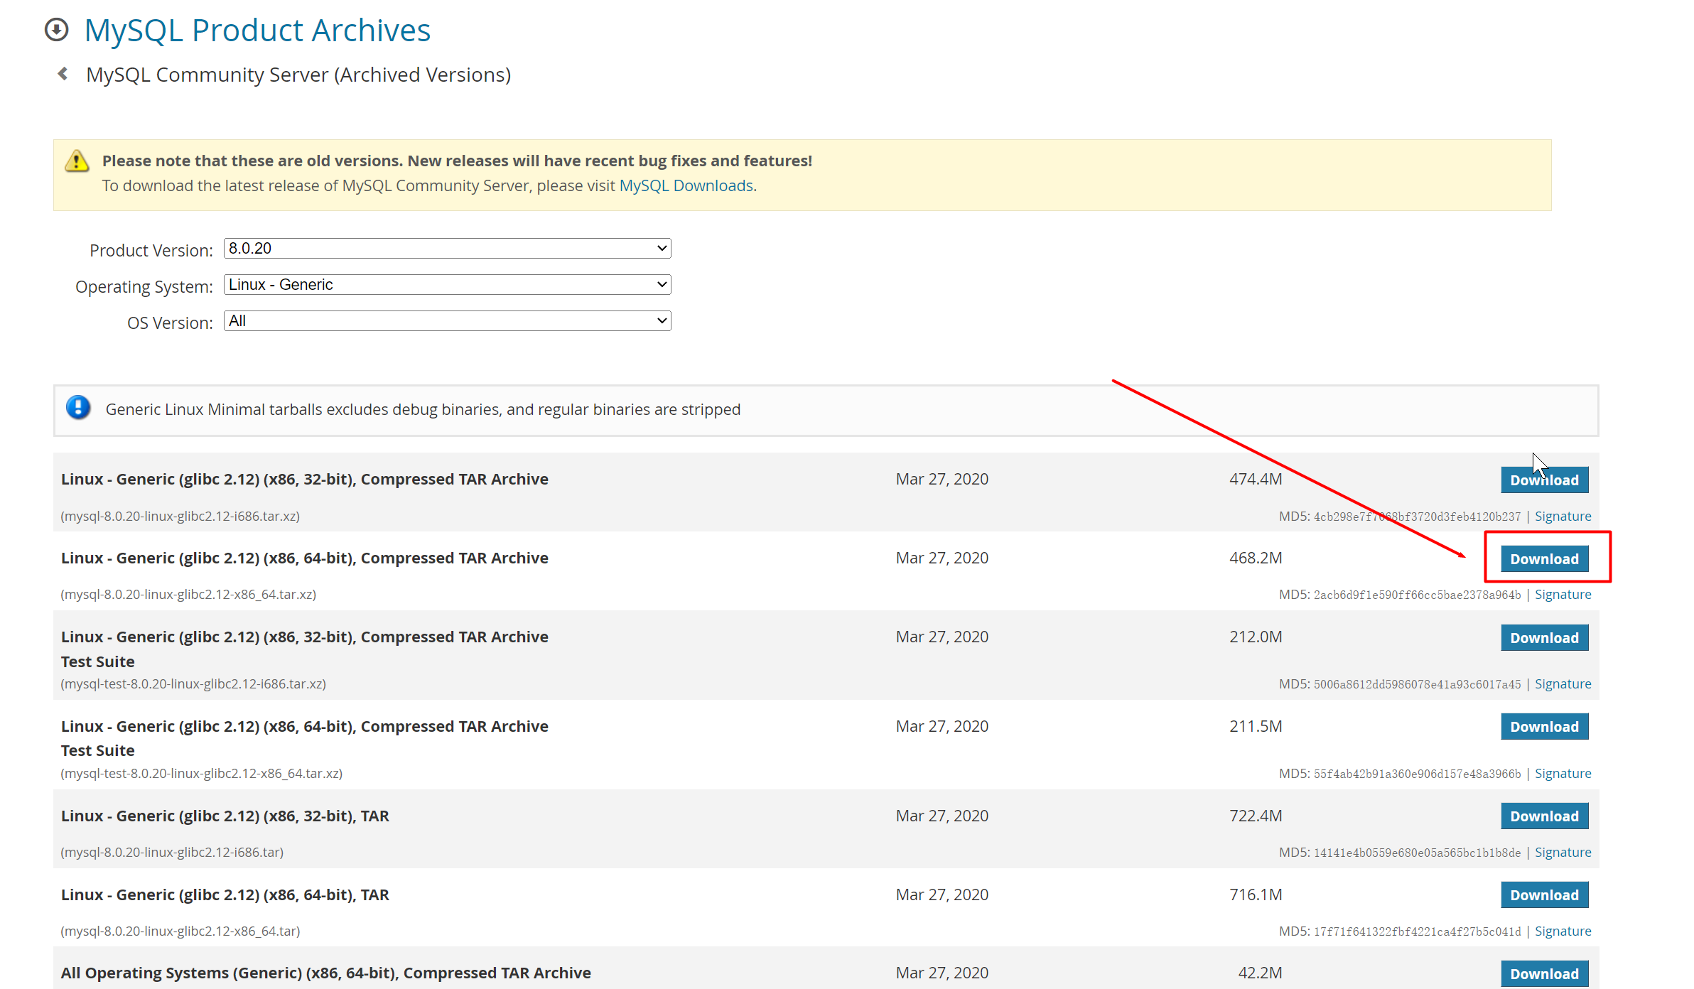Open the MySQL Product Archives title link
This screenshot has height=989, width=1694.
(257, 31)
